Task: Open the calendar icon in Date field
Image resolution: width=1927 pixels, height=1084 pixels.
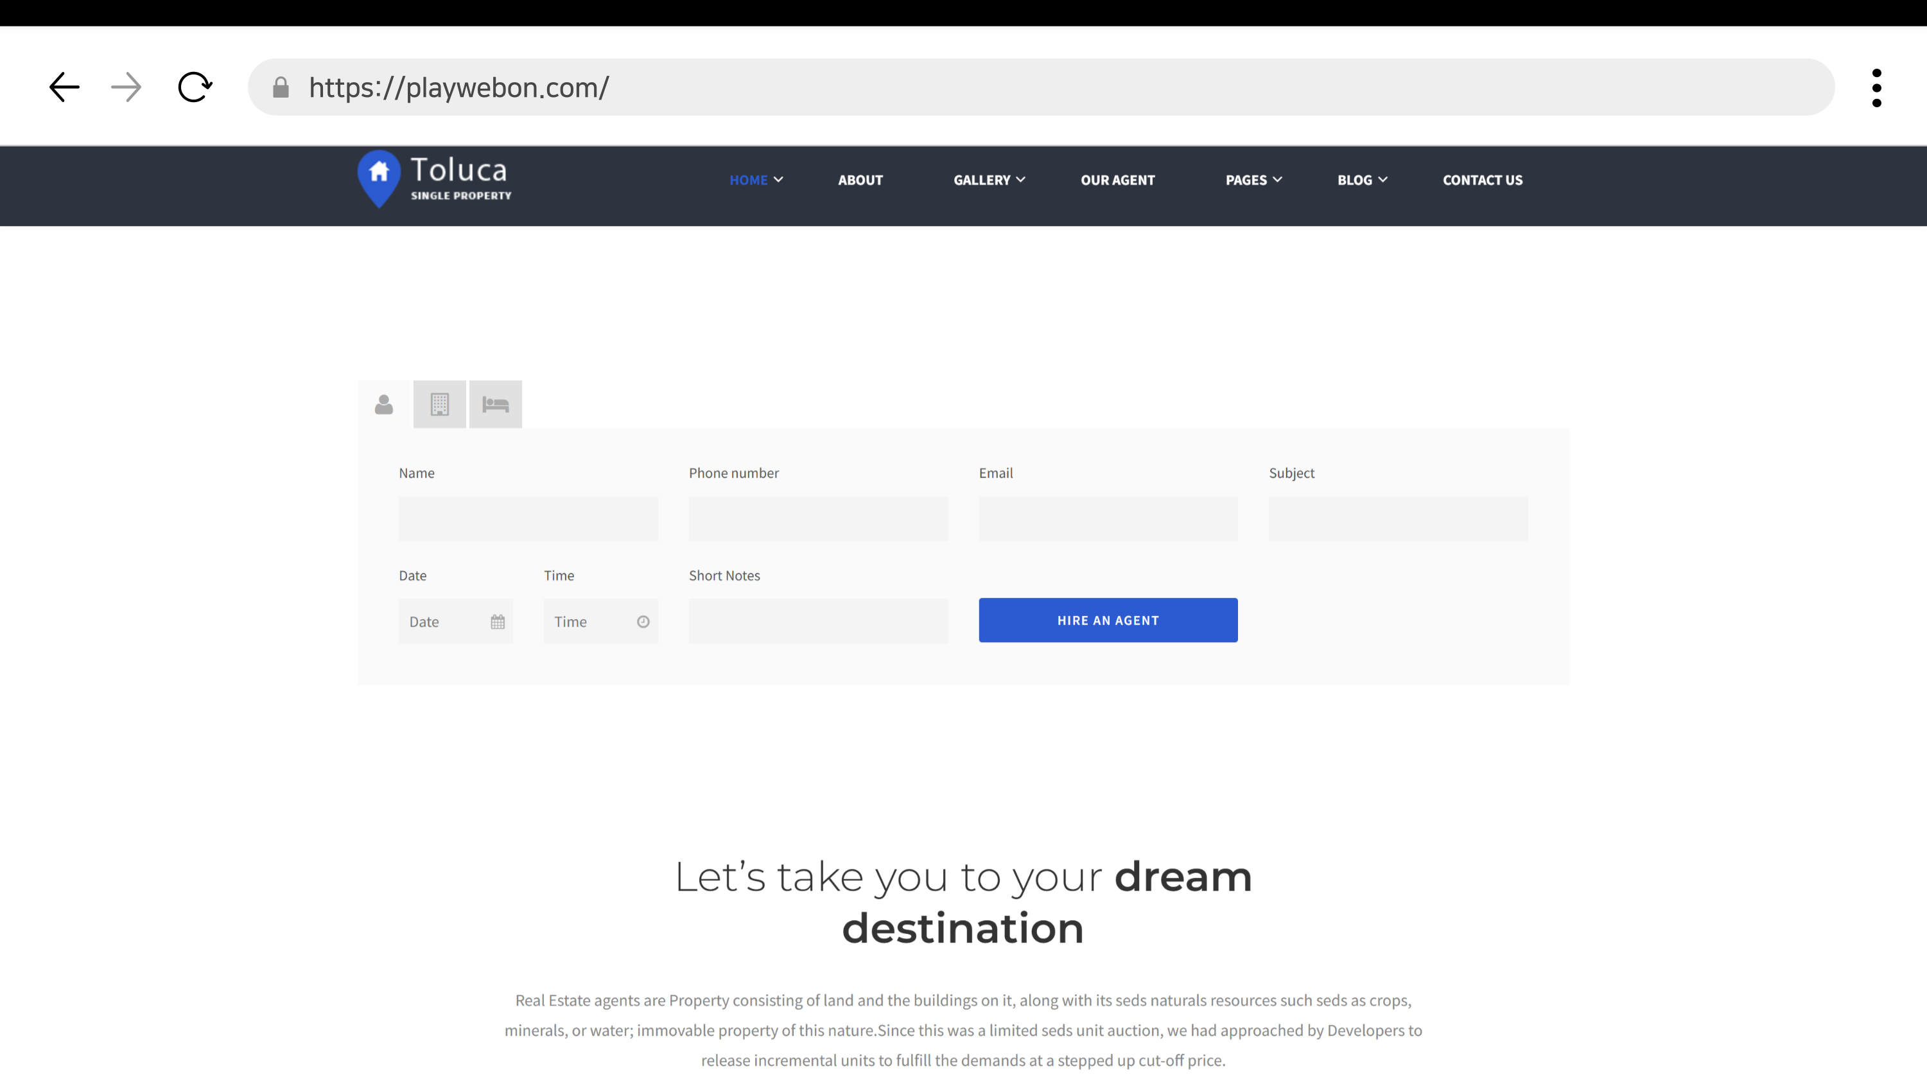Action: (498, 622)
